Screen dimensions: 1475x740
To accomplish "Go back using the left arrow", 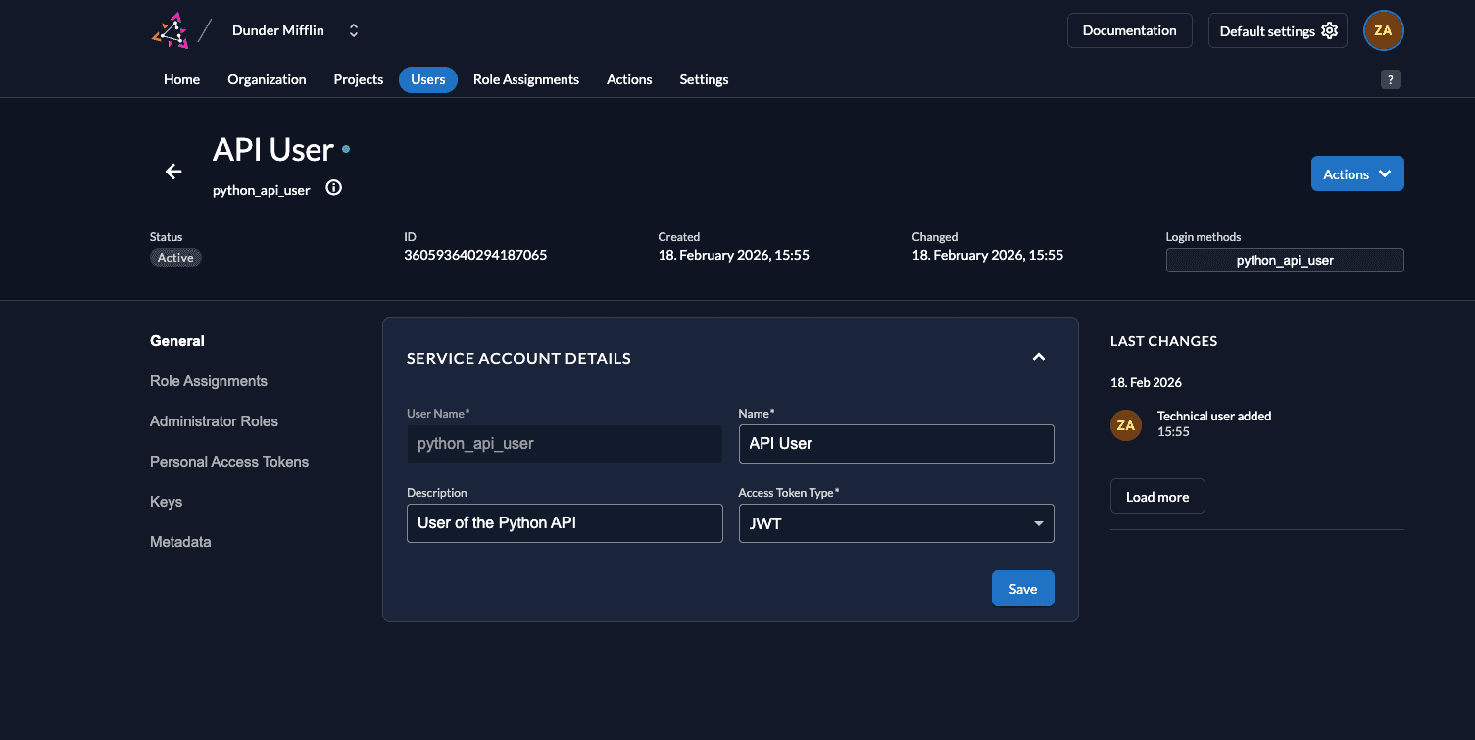I will click(173, 172).
